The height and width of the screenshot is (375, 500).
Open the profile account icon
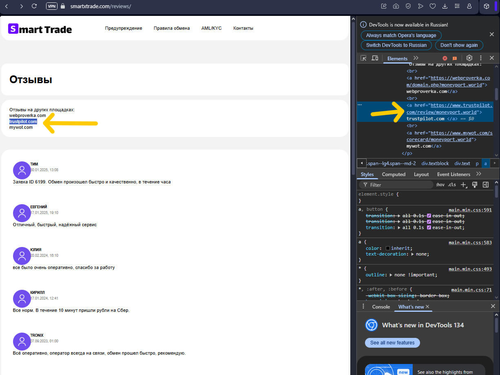pyautogui.click(x=469, y=6)
